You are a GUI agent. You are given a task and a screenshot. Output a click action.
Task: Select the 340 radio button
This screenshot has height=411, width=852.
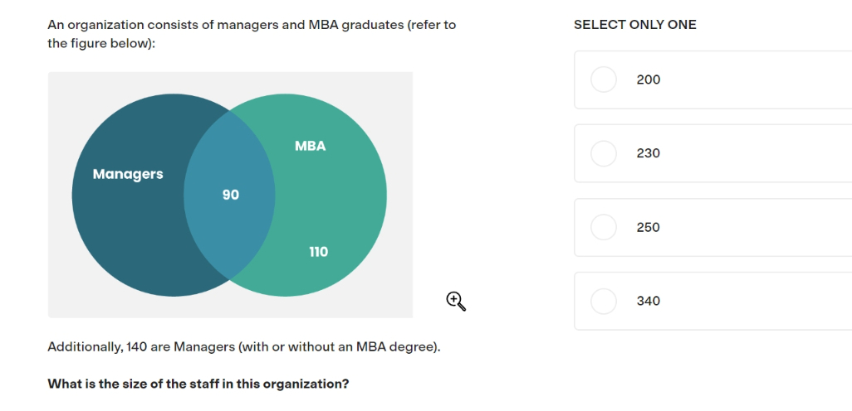pyautogui.click(x=603, y=301)
